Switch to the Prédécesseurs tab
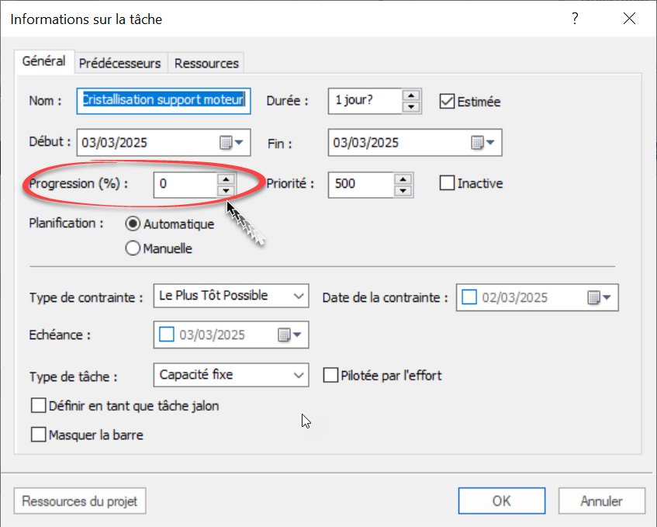 pos(121,63)
